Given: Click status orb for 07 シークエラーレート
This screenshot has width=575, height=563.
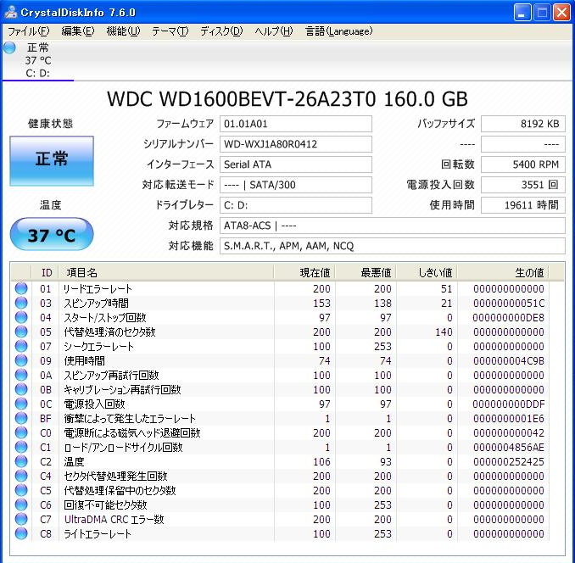Looking at the screenshot, I should [21, 347].
